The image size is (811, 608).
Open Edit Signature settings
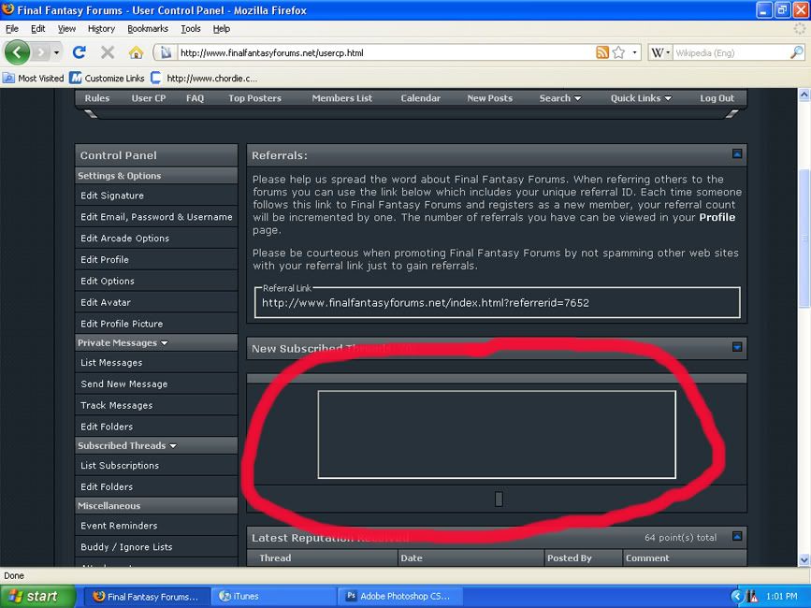[x=112, y=195]
